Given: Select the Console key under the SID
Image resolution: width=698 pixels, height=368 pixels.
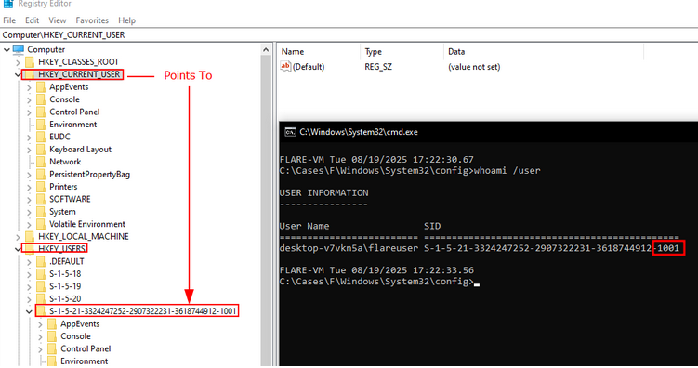Looking at the screenshot, I should (x=75, y=336).
